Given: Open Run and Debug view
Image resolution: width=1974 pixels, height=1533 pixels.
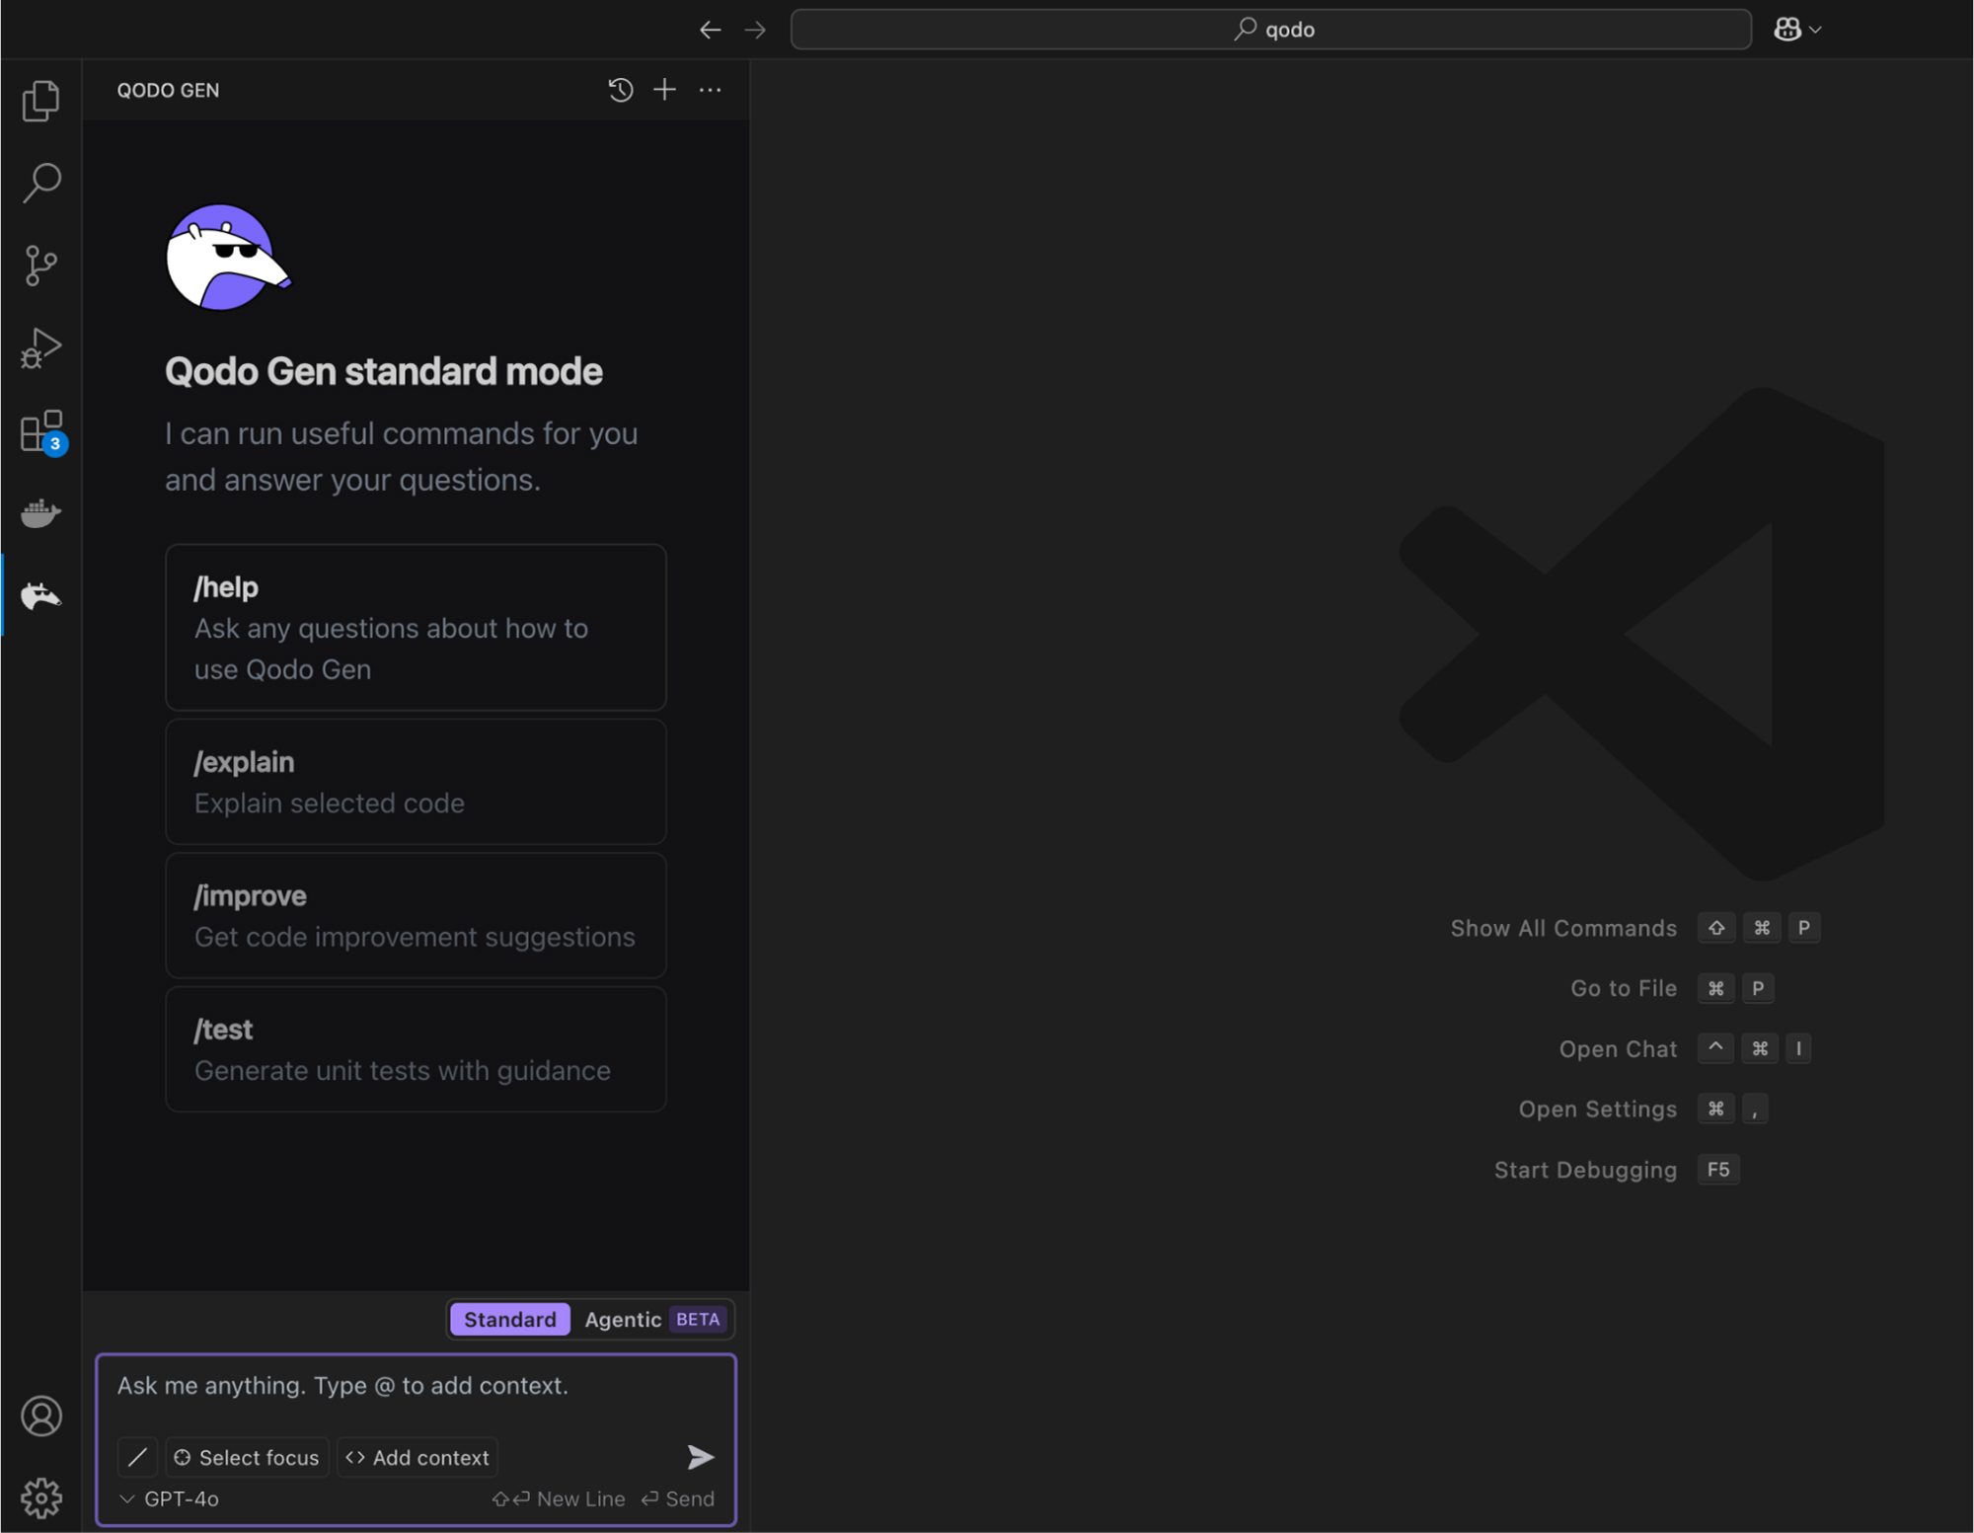Looking at the screenshot, I should pos(40,347).
